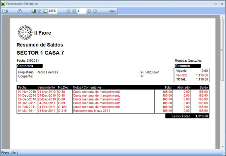Click the vertical scrollbar down arrow
The width and height of the screenshot is (226, 156).
tap(222, 146)
